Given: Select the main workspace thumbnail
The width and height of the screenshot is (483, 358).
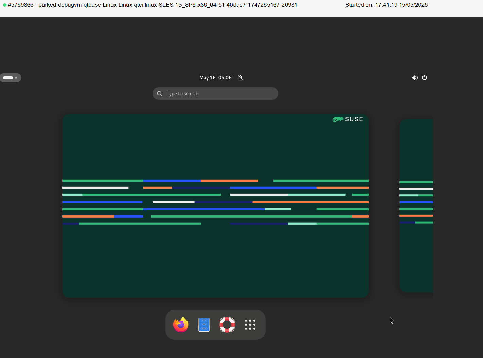Looking at the screenshot, I should coord(215,206).
